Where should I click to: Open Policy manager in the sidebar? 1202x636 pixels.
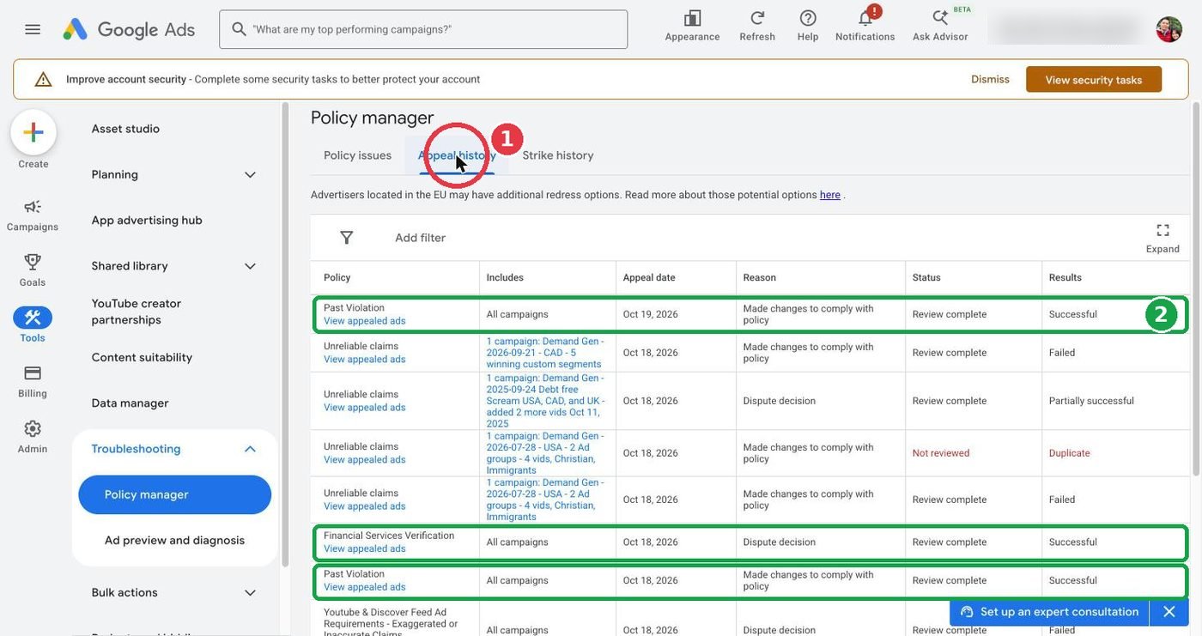[174, 495]
